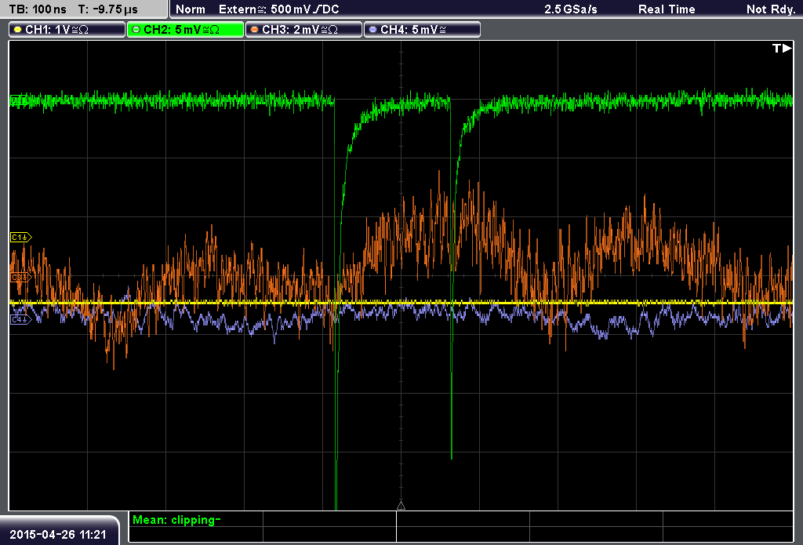Click the TB: 100 ns timebase readout

pyautogui.click(x=38, y=9)
